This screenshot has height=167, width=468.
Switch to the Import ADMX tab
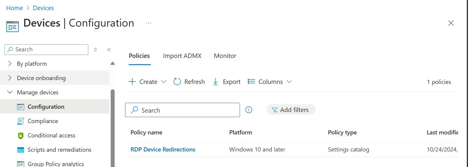tap(182, 56)
